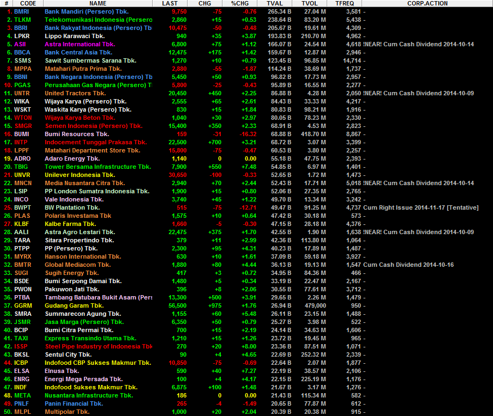Select stock code MPPA
Image resolution: width=493 pixels, height=416 pixels.
(23, 69)
